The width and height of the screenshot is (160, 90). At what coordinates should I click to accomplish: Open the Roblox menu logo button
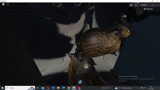[3, 4]
